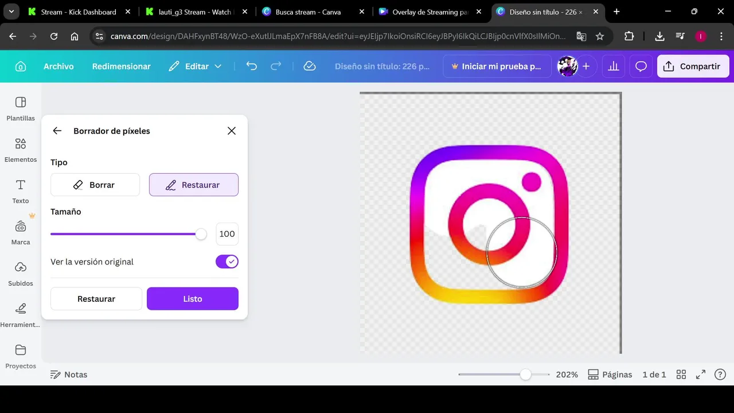Viewport: 734px width, 413px height.
Task: Open the Páginas view
Action: pos(610,375)
